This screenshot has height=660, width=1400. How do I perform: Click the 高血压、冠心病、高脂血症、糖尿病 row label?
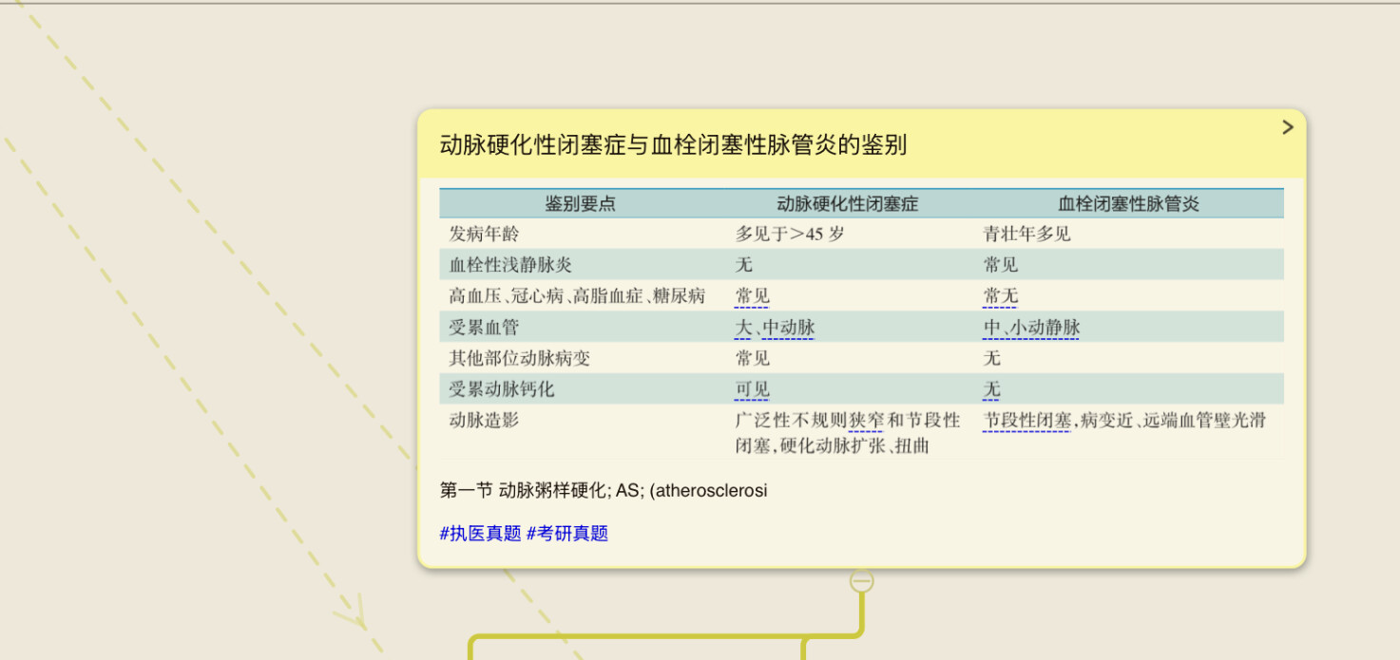577,296
